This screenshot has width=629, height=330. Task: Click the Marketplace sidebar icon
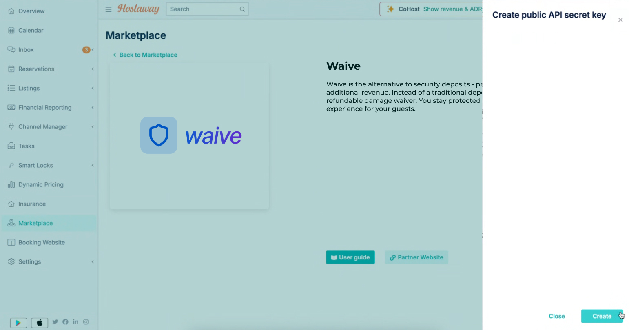pos(11,223)
